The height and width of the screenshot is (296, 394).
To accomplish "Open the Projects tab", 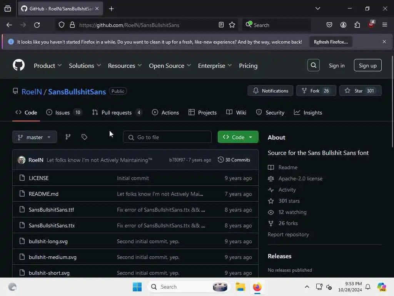I will pyautogui.click(x=202, y=113).
